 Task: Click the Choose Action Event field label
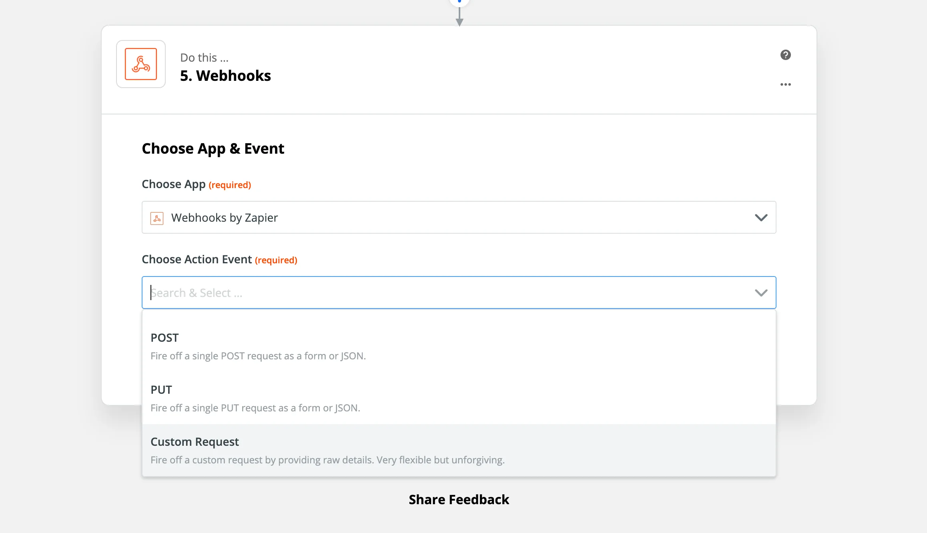pyautogui.click(x=197, y=260)
